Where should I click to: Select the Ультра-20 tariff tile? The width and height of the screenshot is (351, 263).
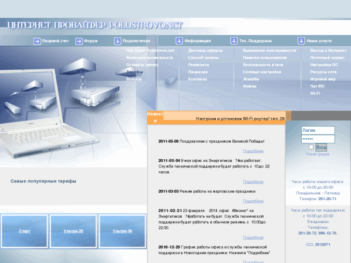(x=73, y=231)
